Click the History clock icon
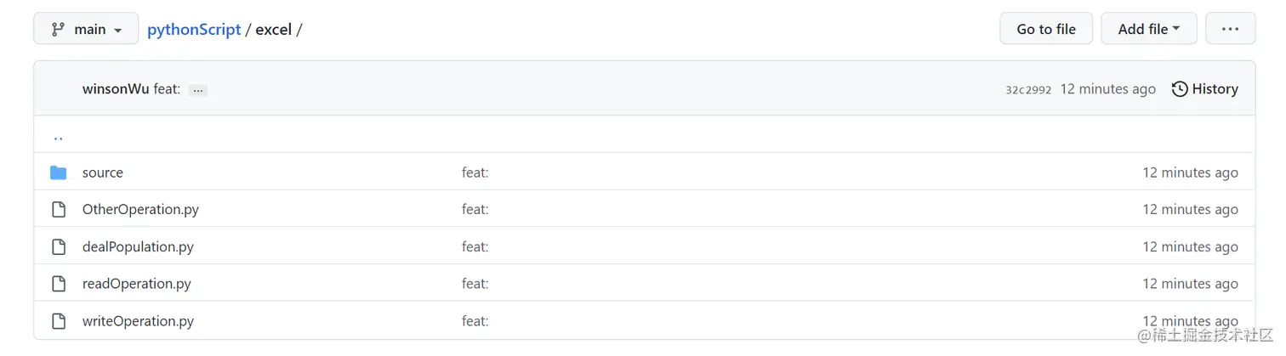The height and width of the screenshot is (356, 1286). click(x=1180, y=89)
